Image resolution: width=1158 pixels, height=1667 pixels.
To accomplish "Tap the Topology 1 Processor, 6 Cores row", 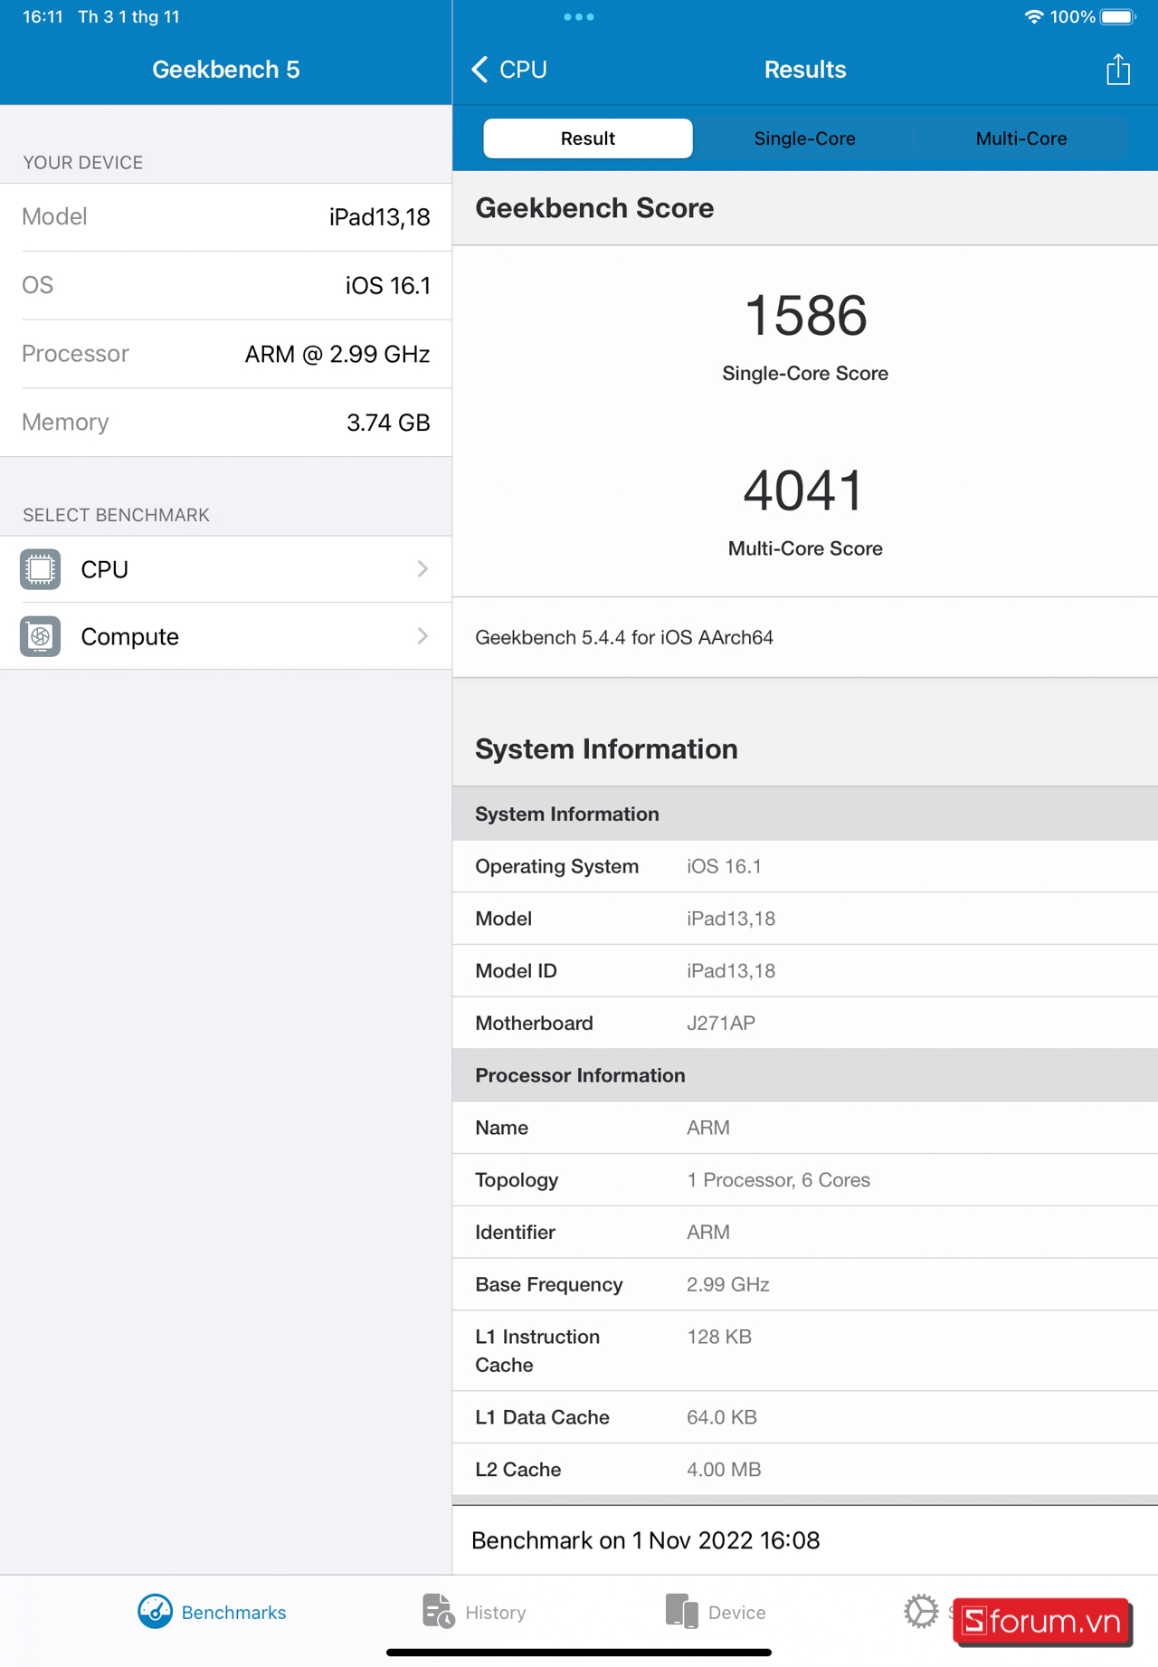I will 805,1180.
